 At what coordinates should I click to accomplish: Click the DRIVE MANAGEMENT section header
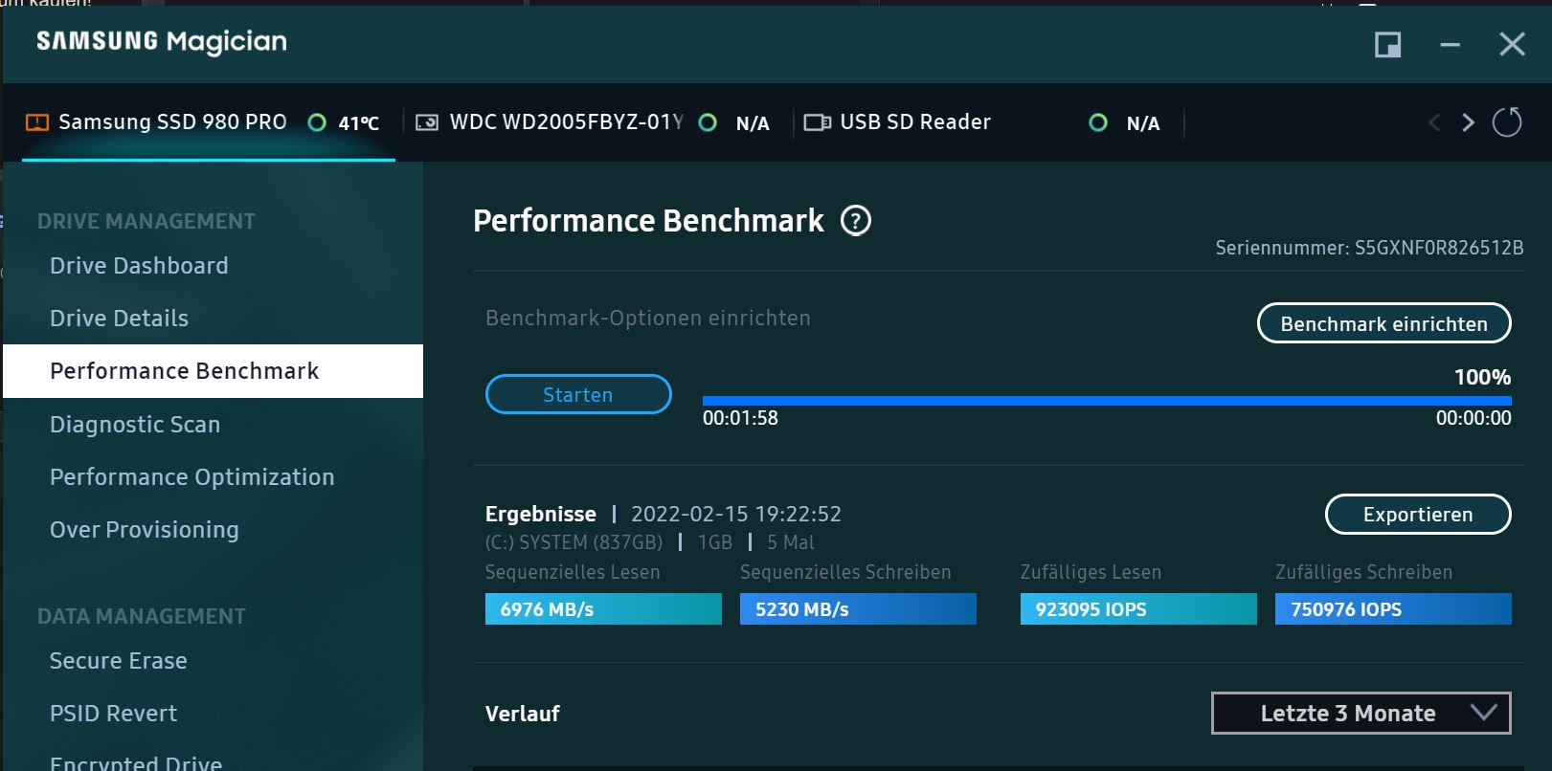pos(146,222)
